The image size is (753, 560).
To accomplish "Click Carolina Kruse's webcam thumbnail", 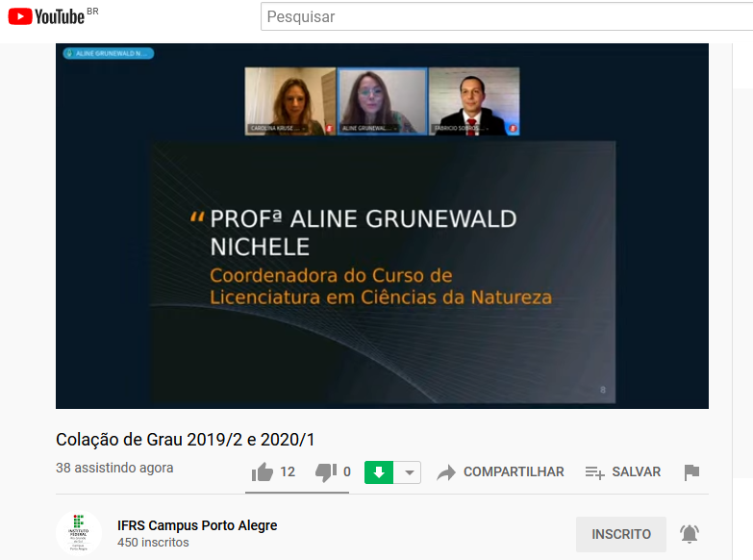I will (289, 100).
